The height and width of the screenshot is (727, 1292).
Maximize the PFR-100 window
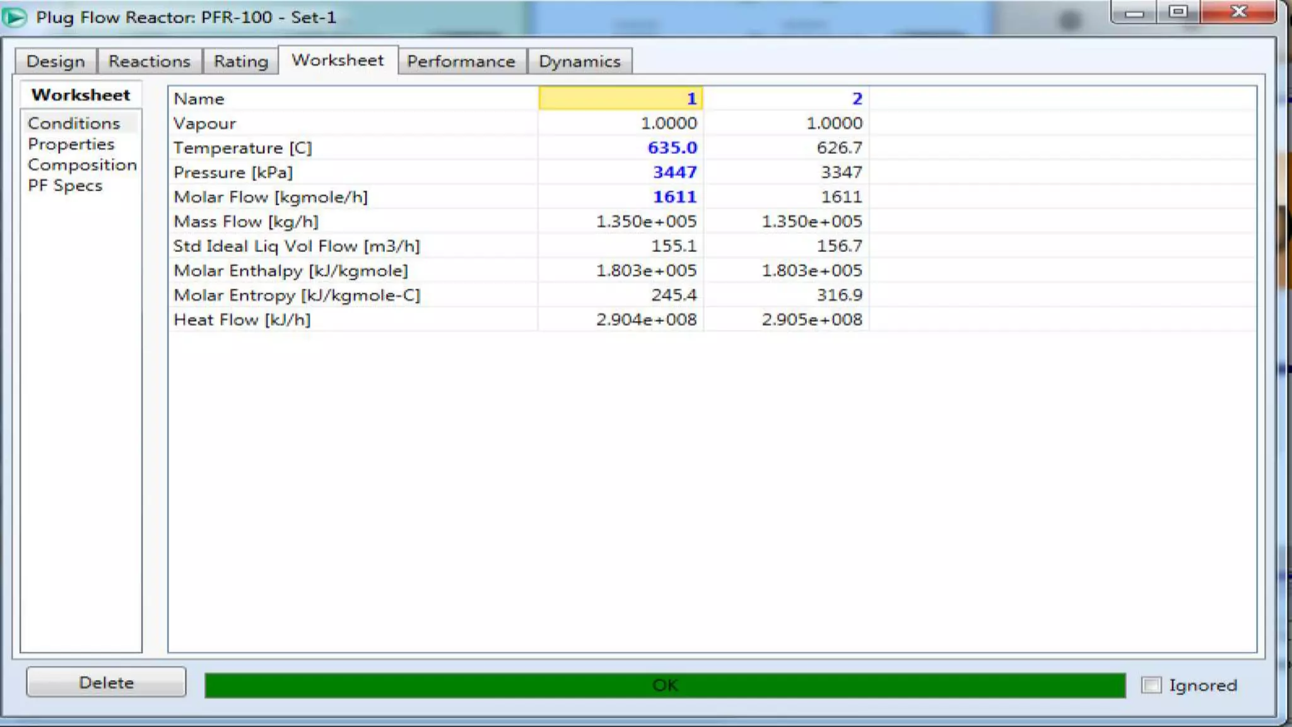pyautogui.click(x=1178, y=13)
